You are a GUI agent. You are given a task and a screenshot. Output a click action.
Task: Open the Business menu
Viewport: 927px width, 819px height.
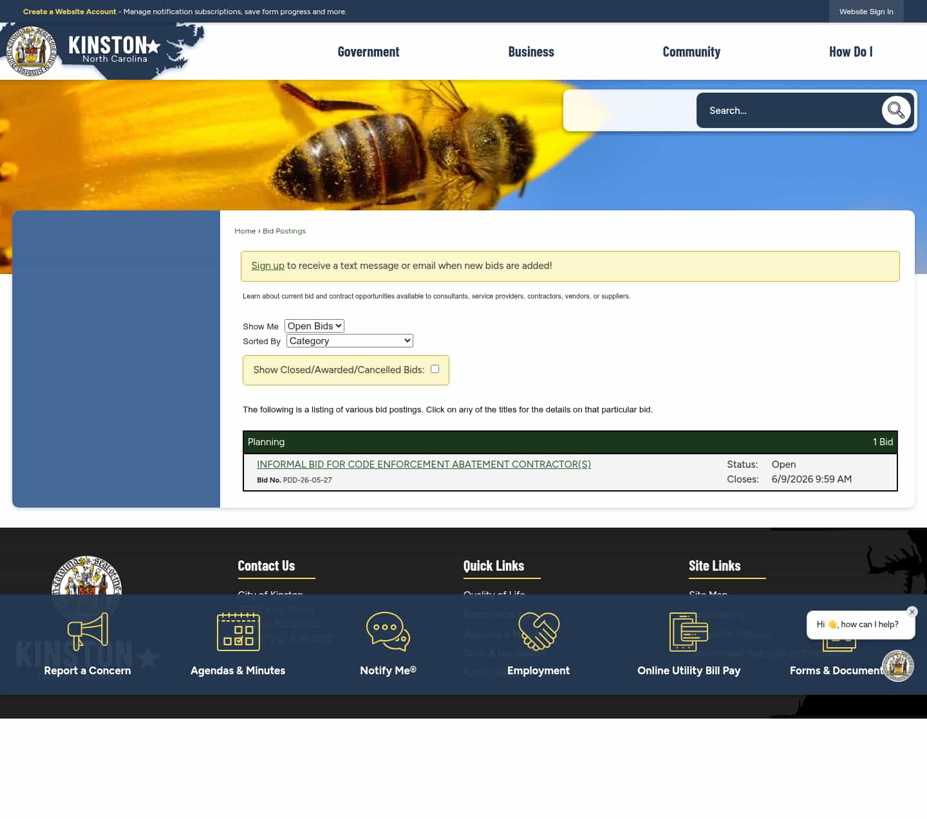click(x=531, y=52)
